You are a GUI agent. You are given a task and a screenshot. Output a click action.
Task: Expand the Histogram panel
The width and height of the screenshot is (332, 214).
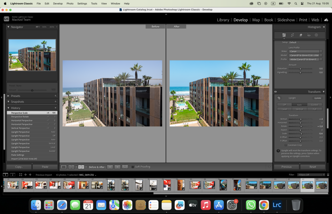pos(324,27)
